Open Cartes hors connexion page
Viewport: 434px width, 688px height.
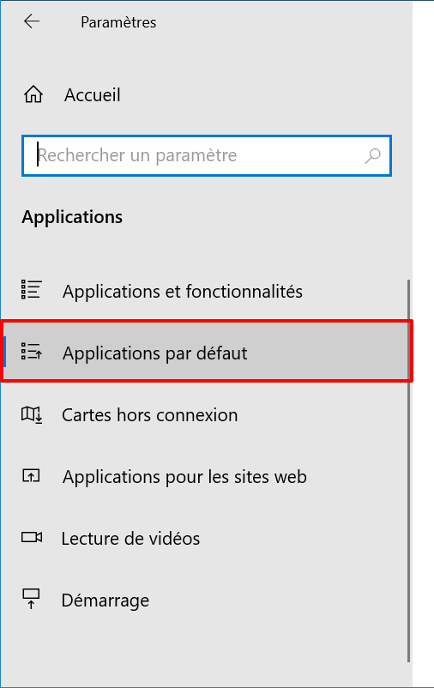tap(204, 414)
